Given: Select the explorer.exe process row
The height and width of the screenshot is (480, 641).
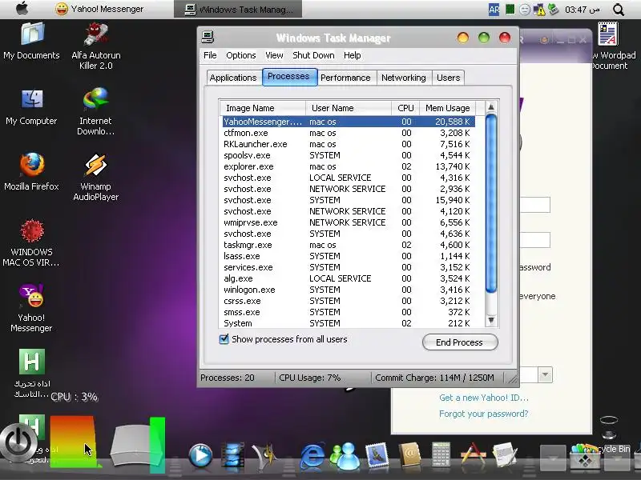Looking at the screenshot, I should point(349,166).
